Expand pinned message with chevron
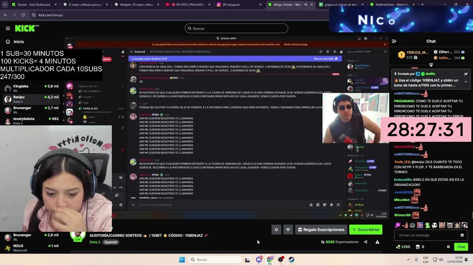473x266 pixels. 466,82
